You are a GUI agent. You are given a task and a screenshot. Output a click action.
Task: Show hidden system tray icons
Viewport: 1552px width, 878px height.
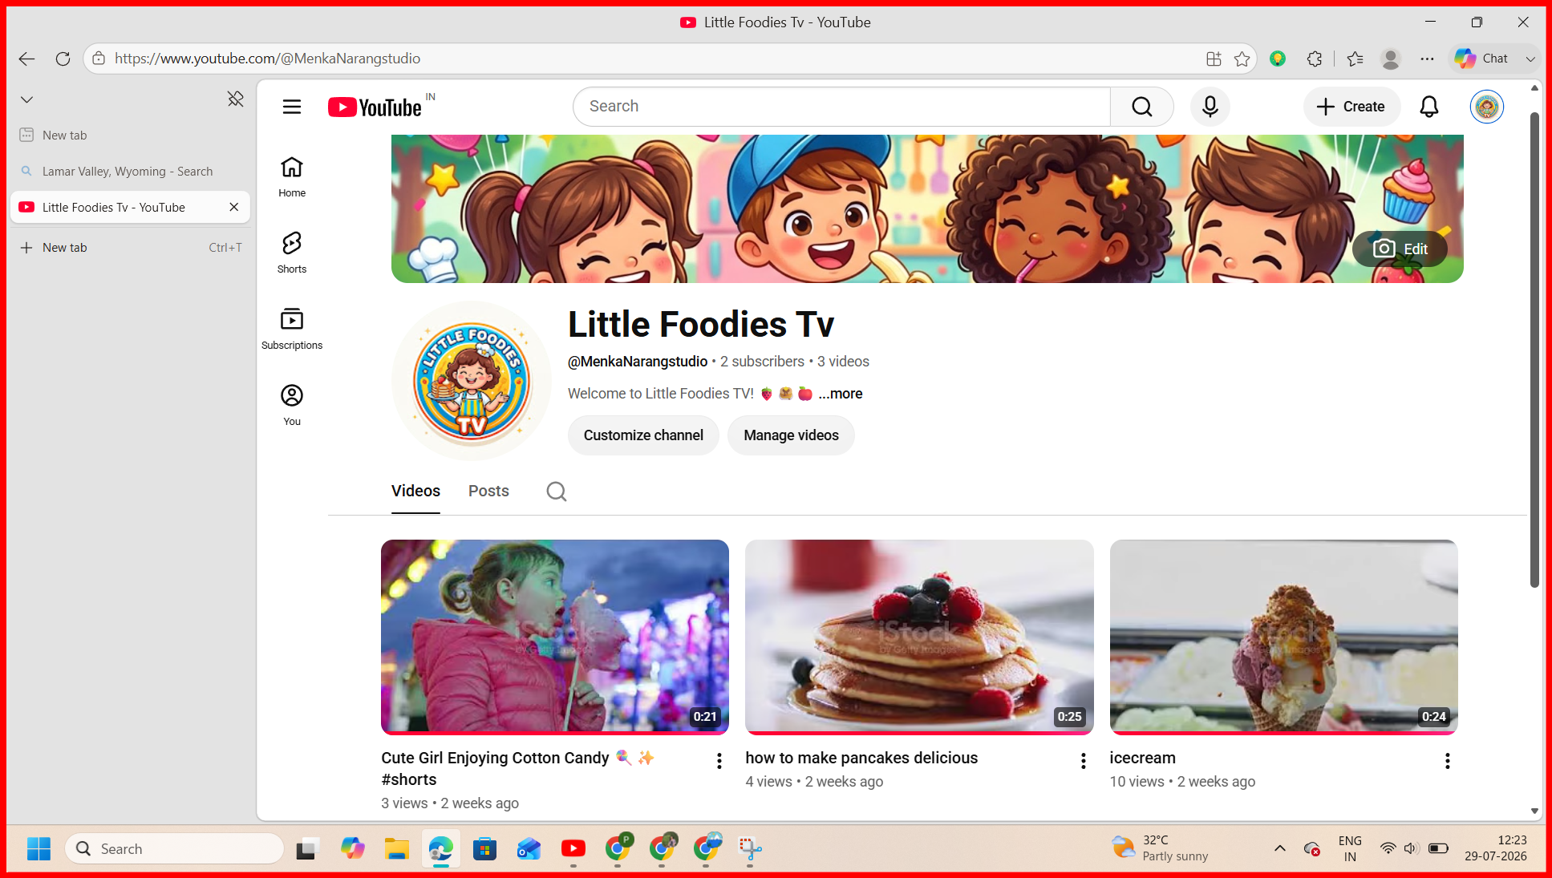click(x=1279, y=848)
